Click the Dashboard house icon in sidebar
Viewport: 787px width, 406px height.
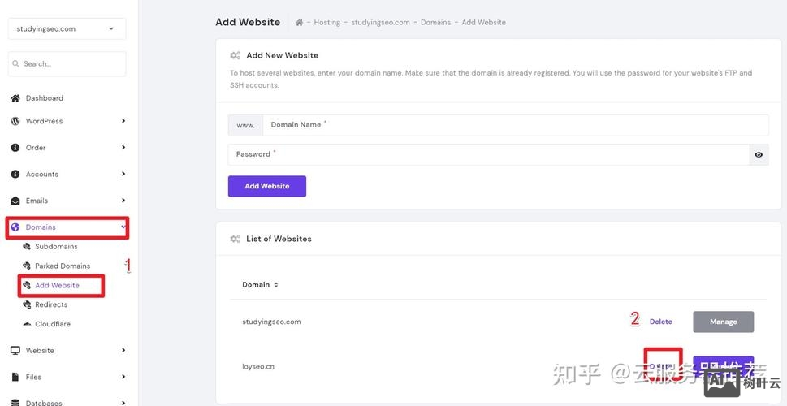point(15,98)
